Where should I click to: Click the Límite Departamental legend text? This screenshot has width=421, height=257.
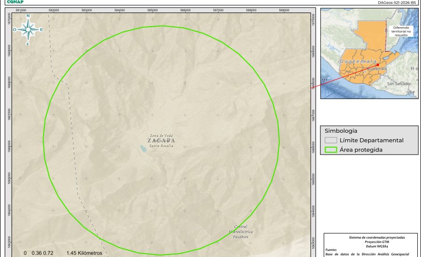click(371, 140)
